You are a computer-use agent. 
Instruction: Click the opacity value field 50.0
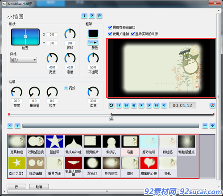(93, 67)
